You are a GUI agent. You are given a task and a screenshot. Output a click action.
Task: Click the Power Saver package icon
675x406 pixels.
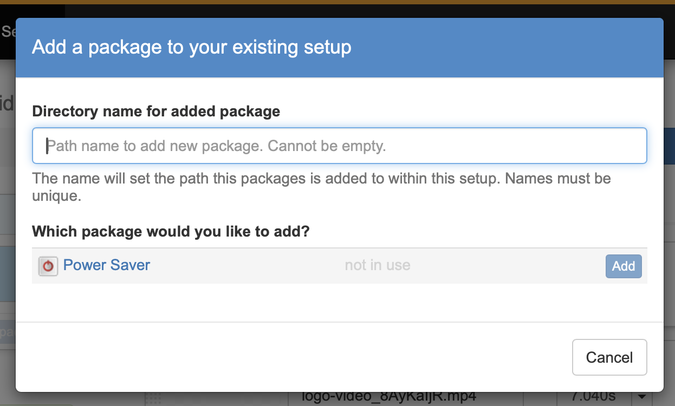tap(48, 266)
